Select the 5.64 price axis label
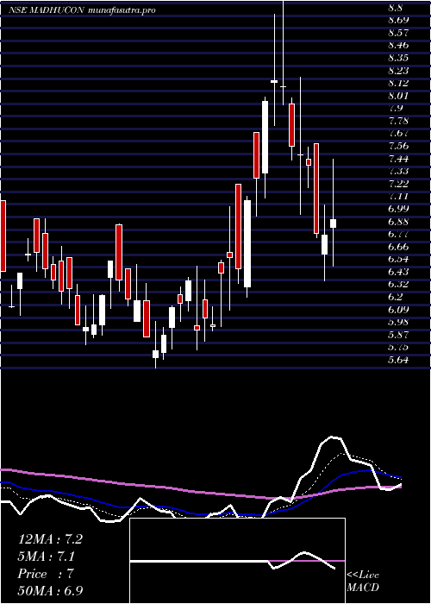 click(398, 360)
